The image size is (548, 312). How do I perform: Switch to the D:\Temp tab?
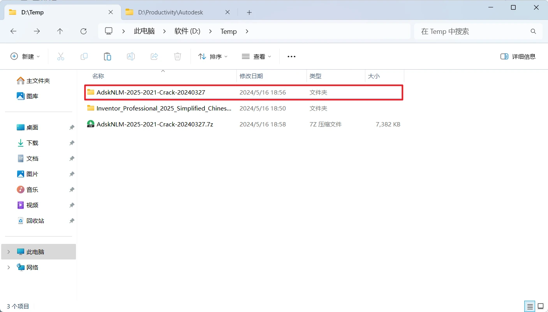coord(62,12)
